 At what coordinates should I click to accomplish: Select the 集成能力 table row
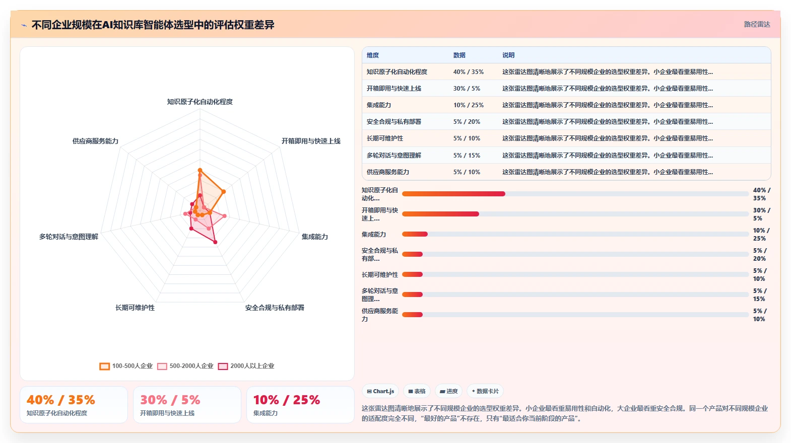coord(566,105)
